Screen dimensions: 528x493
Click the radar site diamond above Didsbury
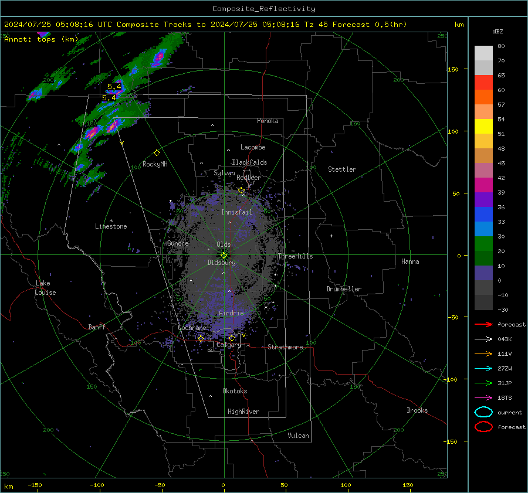point(224,256)
